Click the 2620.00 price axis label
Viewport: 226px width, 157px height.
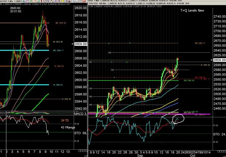81,8
